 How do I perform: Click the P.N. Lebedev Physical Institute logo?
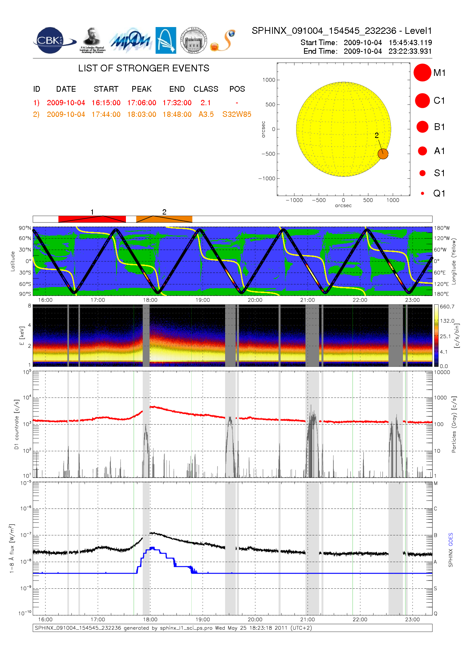tap(92, 41)
